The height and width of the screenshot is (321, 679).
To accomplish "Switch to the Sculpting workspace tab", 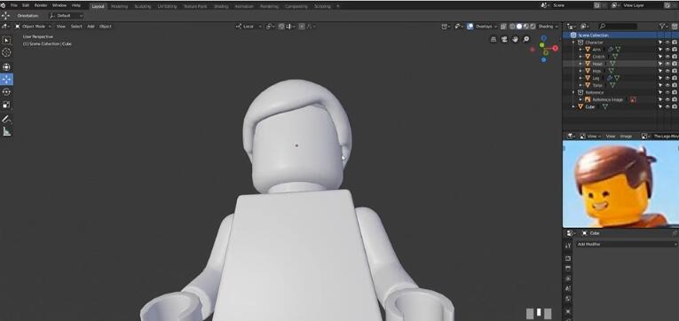I will (143, 6).
